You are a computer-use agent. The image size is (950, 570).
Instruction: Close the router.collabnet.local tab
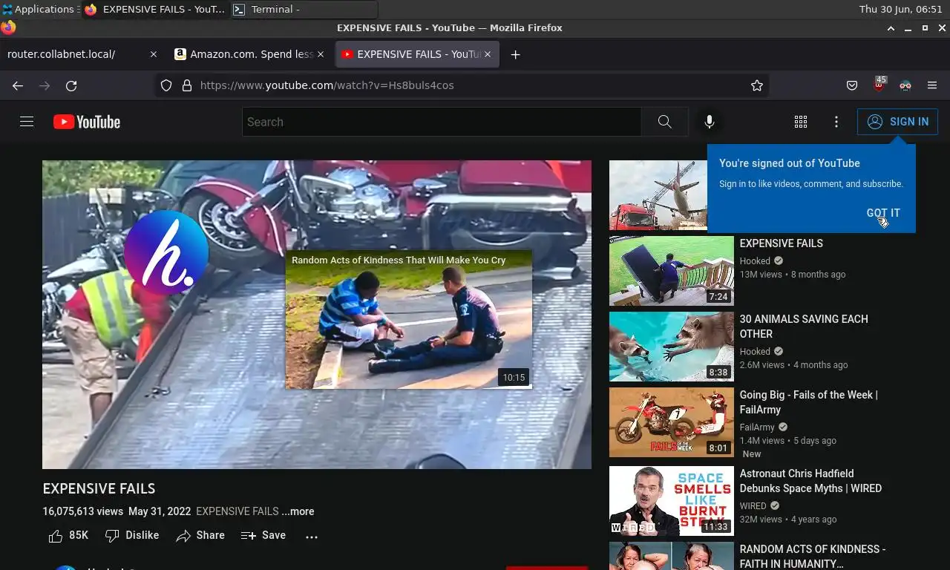point(154,54)
